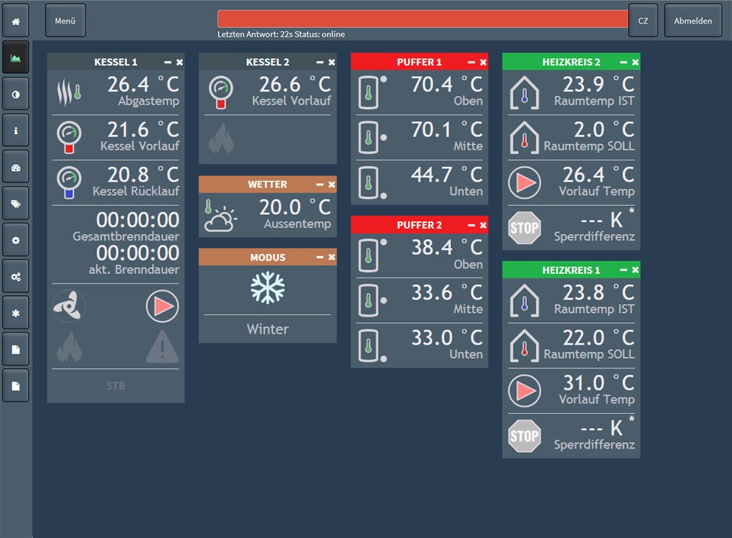The height and width of the screenshot is (538, 732).
Task: Click the Abmelden logout button
Action: click(693, 21)
